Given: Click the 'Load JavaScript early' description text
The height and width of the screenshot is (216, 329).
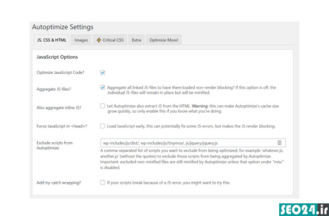Looking at the screenshot, I should 191,126.
